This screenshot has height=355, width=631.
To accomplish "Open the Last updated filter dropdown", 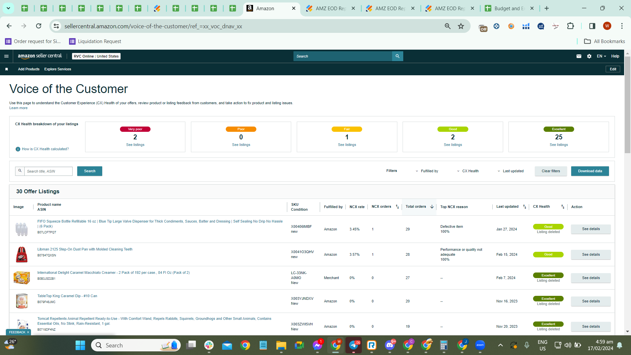I will click(510, 171).
